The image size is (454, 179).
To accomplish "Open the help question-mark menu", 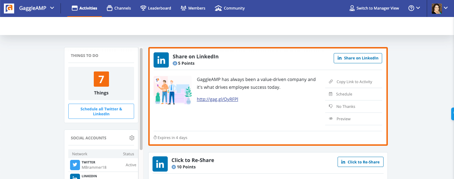I will click(414, 8).
